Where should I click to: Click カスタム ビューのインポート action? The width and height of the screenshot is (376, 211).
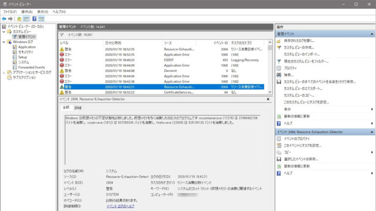pos(302,54)
